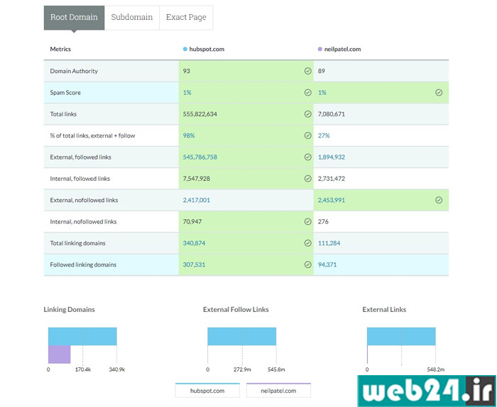Click the Metrics column header

[x=60, y=49]
